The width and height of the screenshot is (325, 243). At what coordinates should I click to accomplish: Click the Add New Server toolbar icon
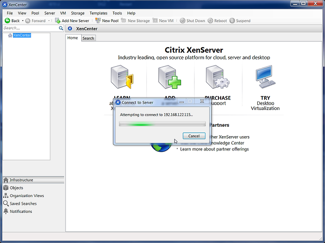58,20
